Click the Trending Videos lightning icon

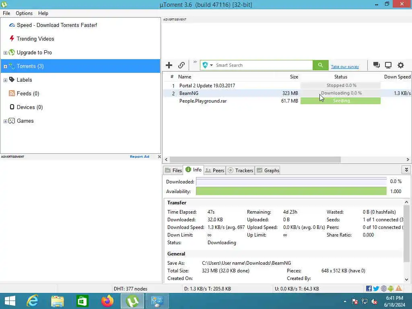12,39
